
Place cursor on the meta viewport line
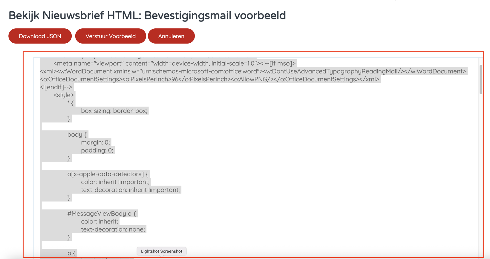(x=174, y=63)
